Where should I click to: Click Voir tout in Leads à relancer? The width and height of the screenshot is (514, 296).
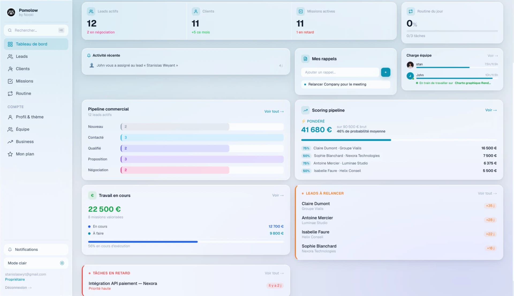point(487,193)
